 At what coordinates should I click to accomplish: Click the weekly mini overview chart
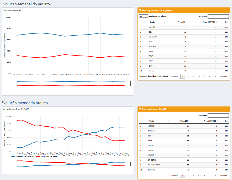pos(71,83)
